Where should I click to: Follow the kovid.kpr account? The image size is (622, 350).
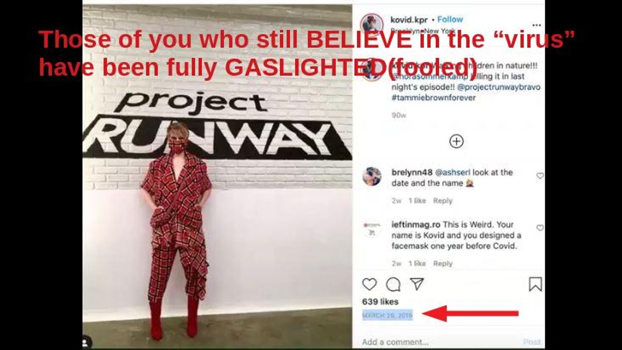pos(450,19)
